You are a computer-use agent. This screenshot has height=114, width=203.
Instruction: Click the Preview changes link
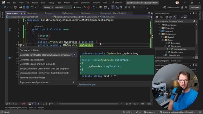click(87, 85)
